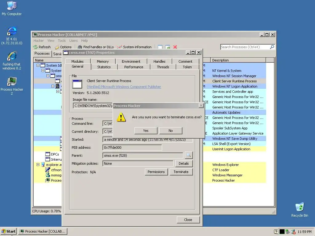The height and width of the screenshot is (236, 315).
Task: Select the Processes tab in main window
Action: (x=42, y=53)
